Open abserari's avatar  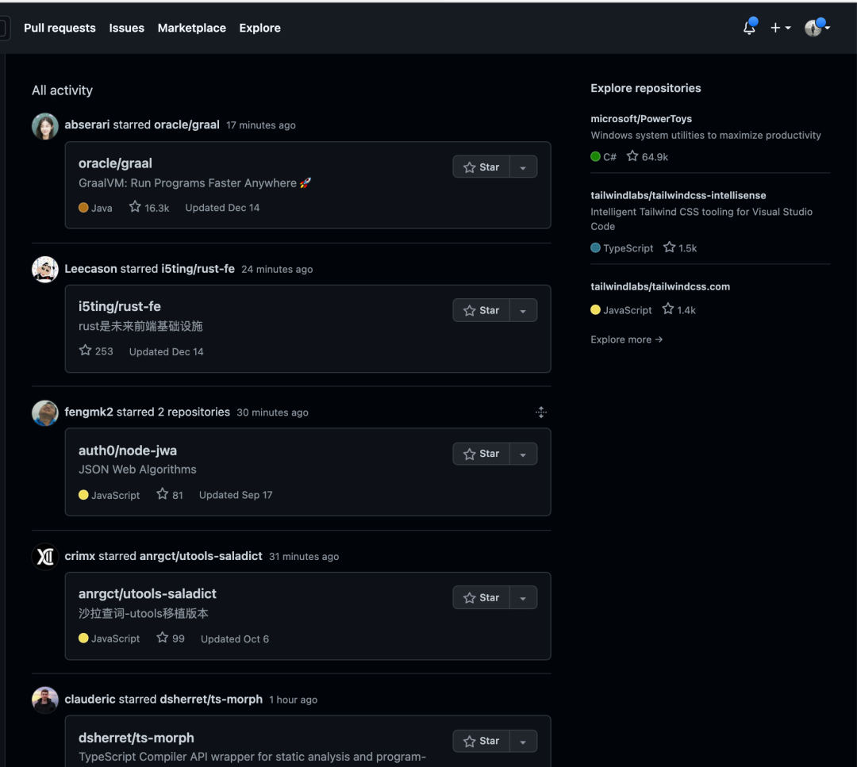44,126
